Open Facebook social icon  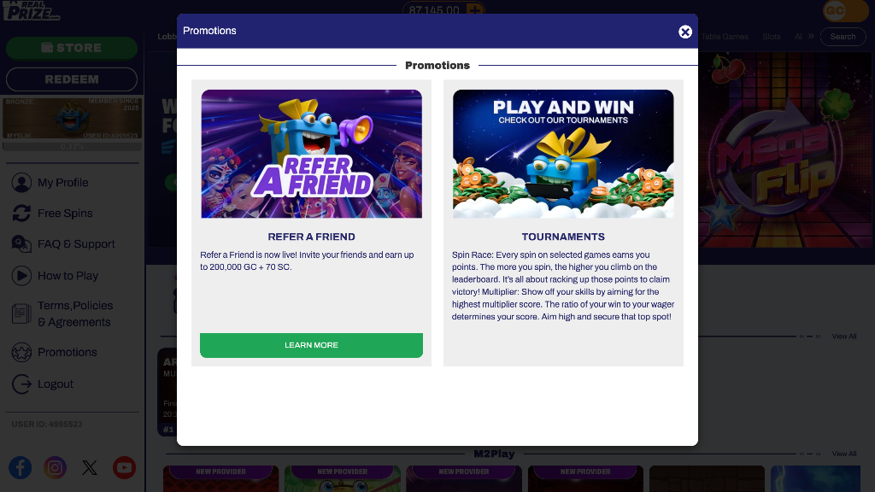[21, 467]
